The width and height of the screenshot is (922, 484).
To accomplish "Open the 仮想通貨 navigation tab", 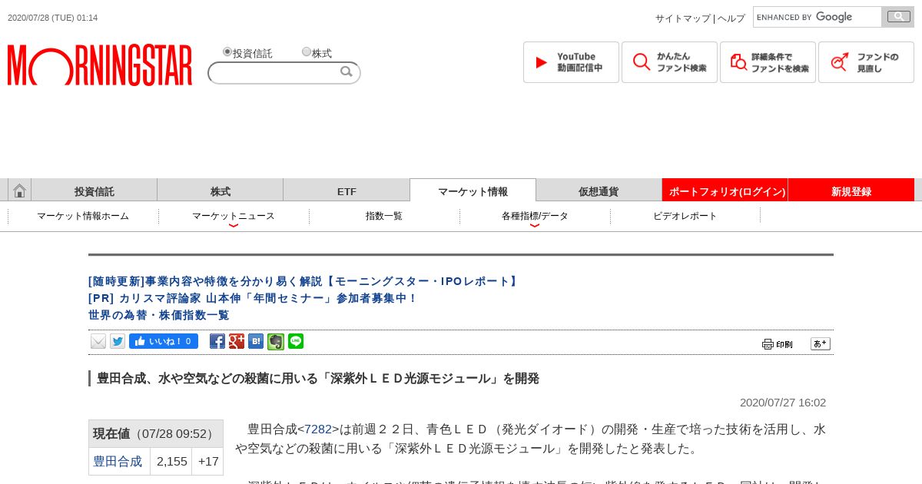I will click(x=599, y=191).
